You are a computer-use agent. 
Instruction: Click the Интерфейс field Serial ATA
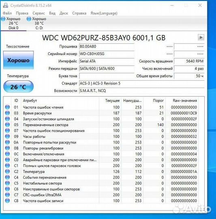tap(107, 61)
